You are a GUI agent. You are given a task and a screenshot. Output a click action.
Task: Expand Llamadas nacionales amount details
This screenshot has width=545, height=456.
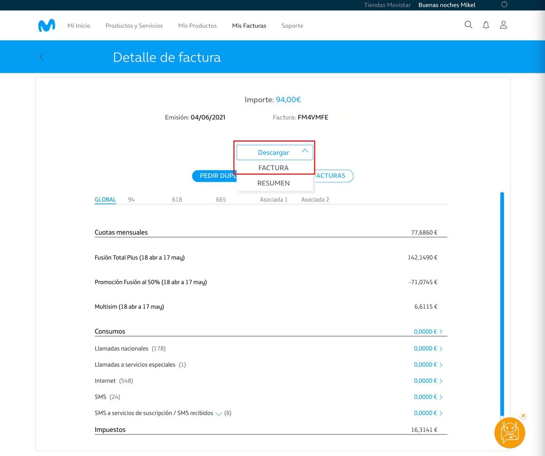428,349
